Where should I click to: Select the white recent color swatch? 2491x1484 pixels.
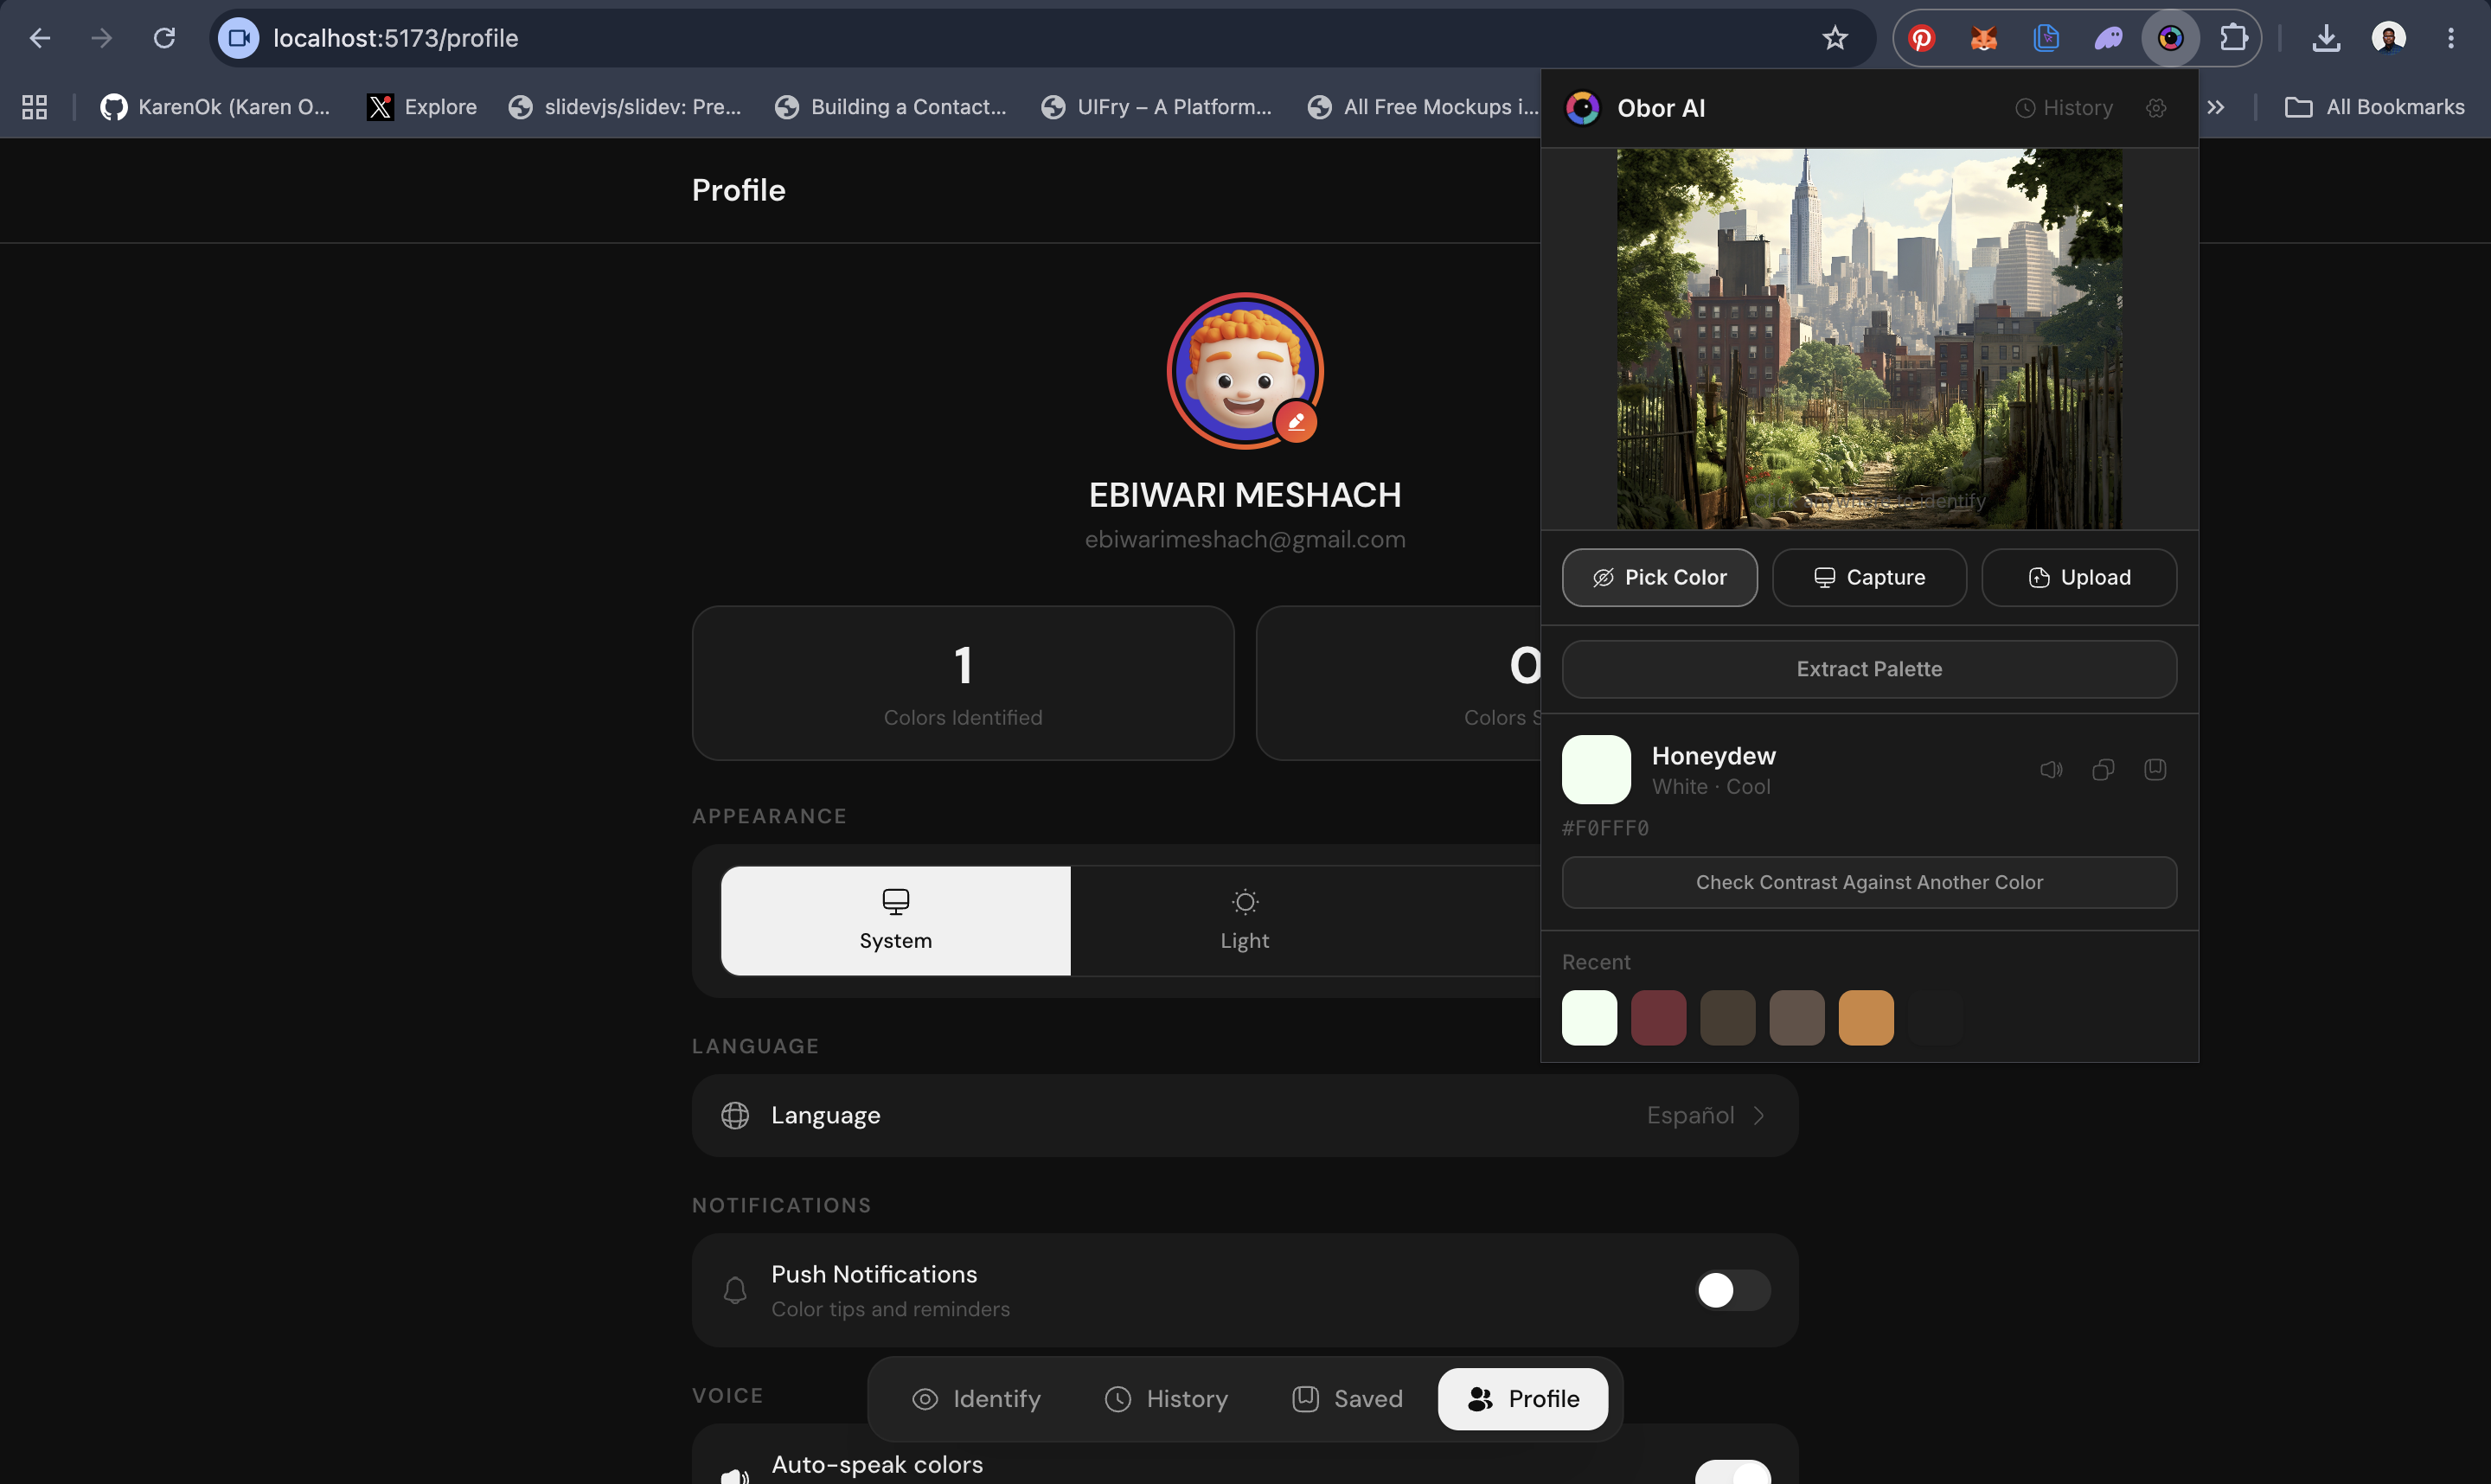point(1589,1018)
